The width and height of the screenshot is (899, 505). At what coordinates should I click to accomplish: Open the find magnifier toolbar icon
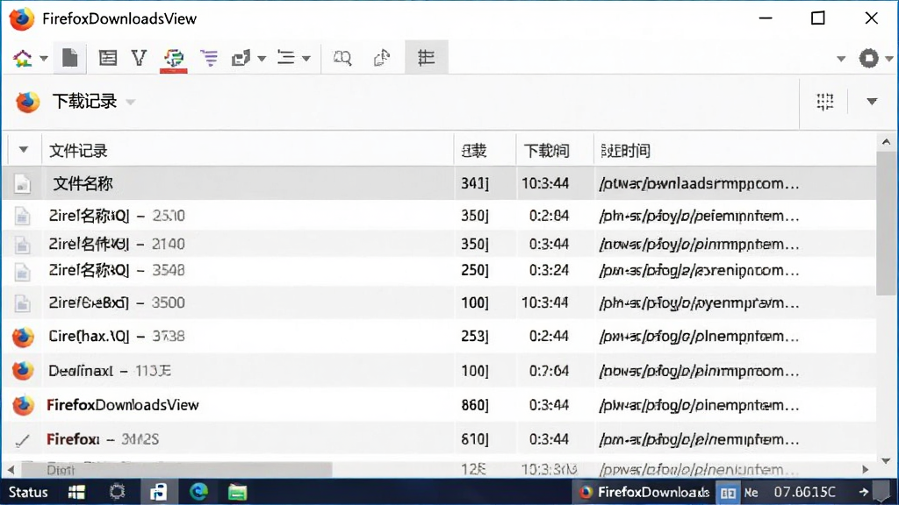click(342, 58)
